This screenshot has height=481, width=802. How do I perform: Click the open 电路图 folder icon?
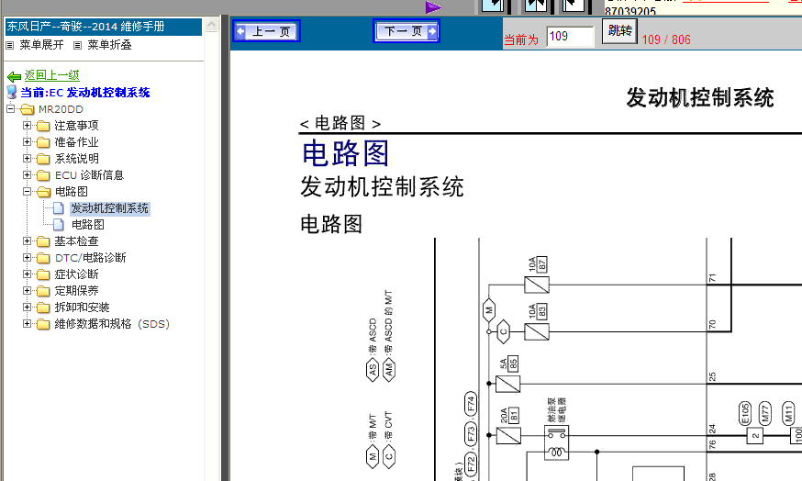(43, 192)
